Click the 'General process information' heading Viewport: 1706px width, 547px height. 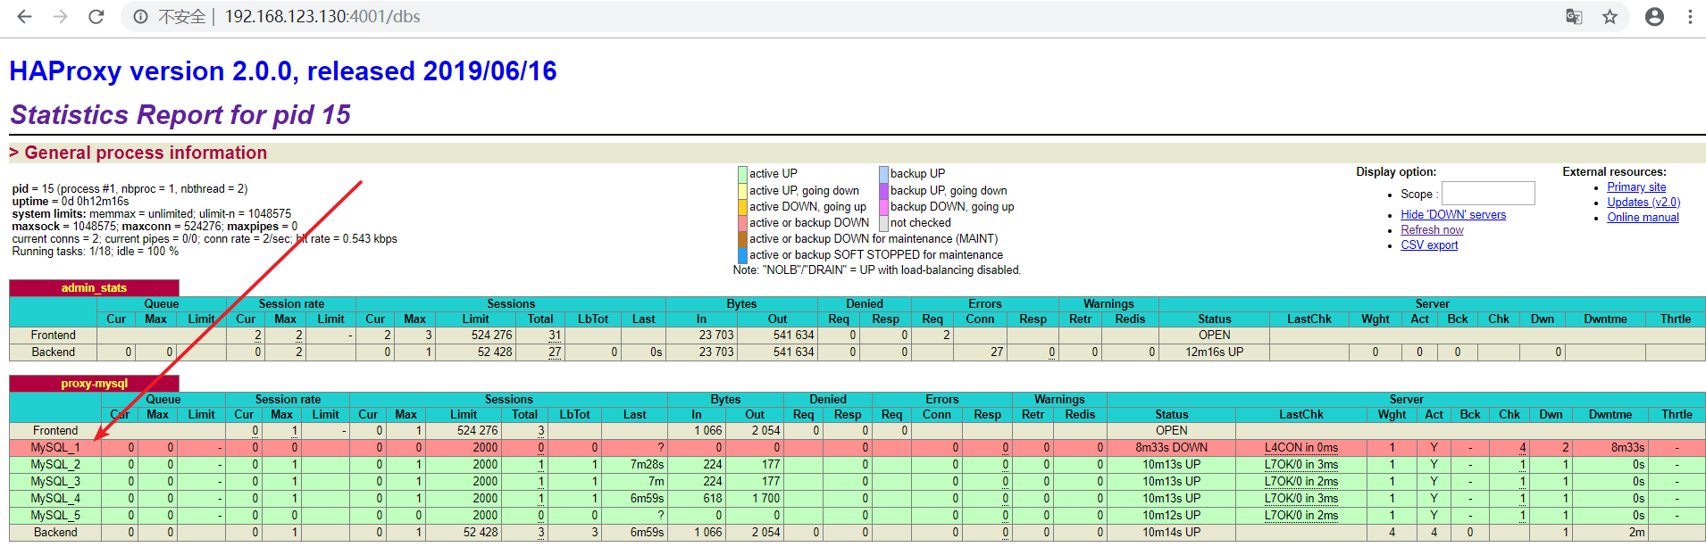[146, 153]
